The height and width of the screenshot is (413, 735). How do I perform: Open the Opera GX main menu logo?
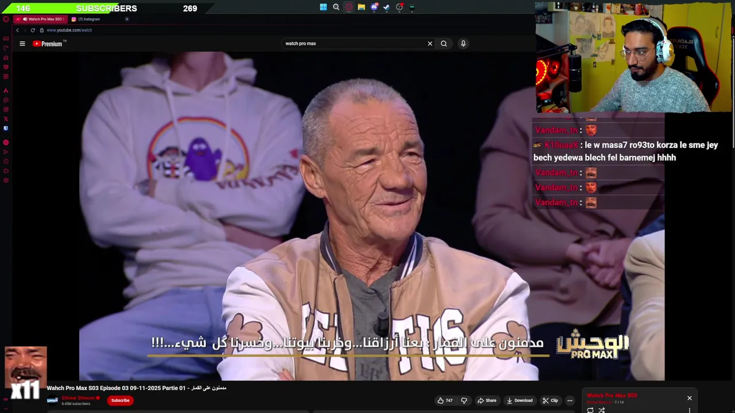[x=6, y=19]
